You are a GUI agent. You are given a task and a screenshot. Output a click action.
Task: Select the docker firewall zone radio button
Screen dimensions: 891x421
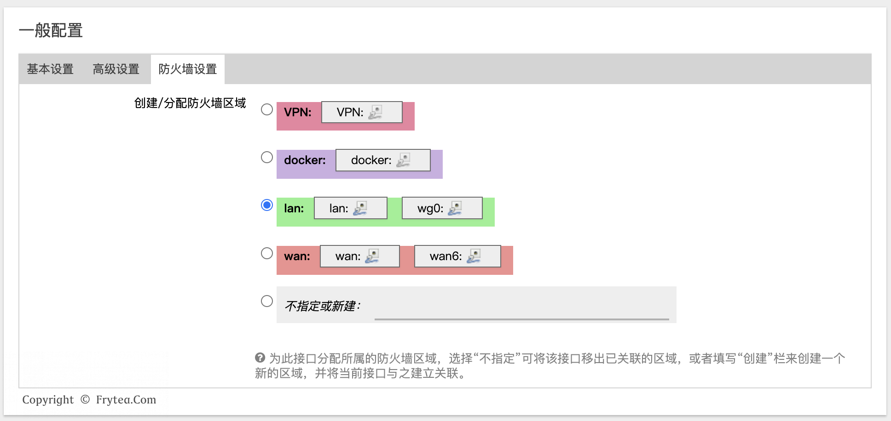(267, 157)
